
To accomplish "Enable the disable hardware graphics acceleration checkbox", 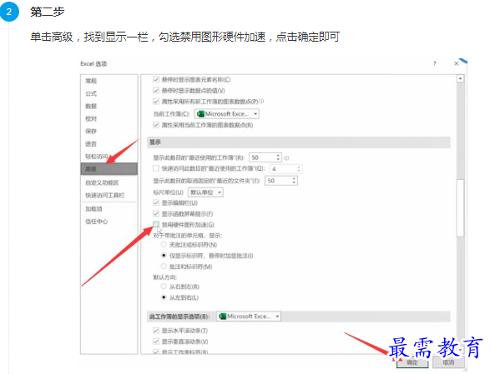I will 156,224.
